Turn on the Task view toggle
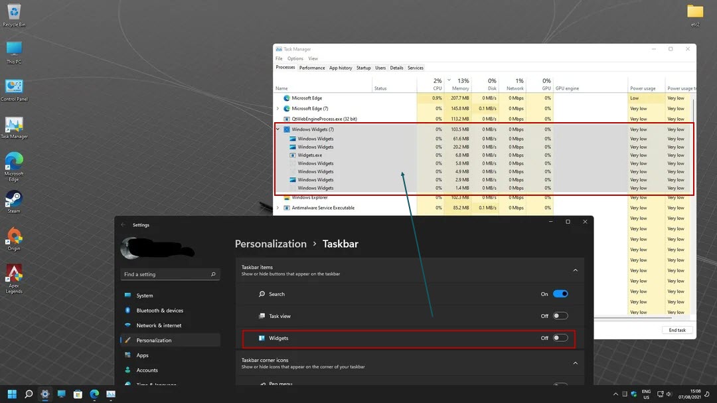 560,315
